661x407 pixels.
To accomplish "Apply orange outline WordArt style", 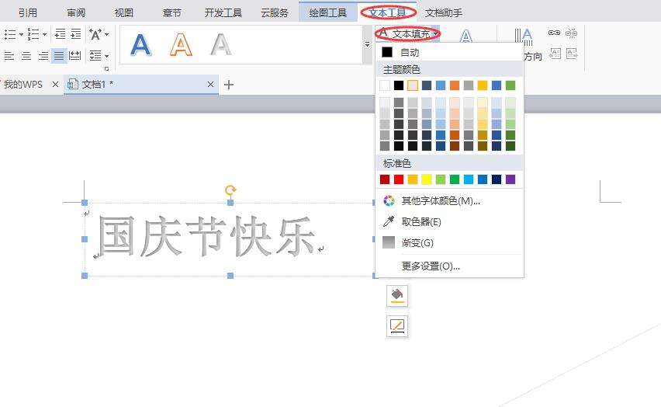I will coord(182,45).
